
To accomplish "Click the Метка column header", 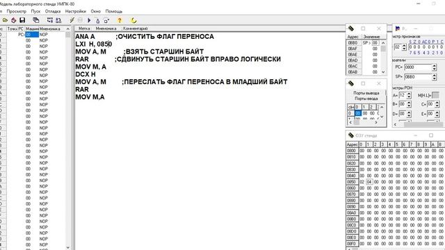I will tap(84, 28).
